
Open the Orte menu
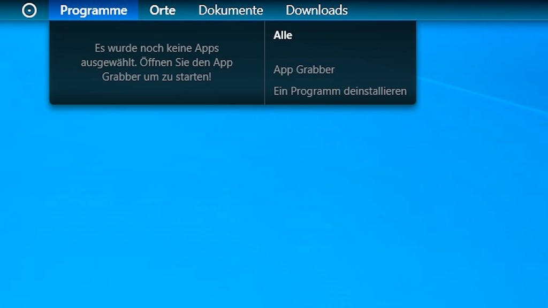click(x=163, y=10)
